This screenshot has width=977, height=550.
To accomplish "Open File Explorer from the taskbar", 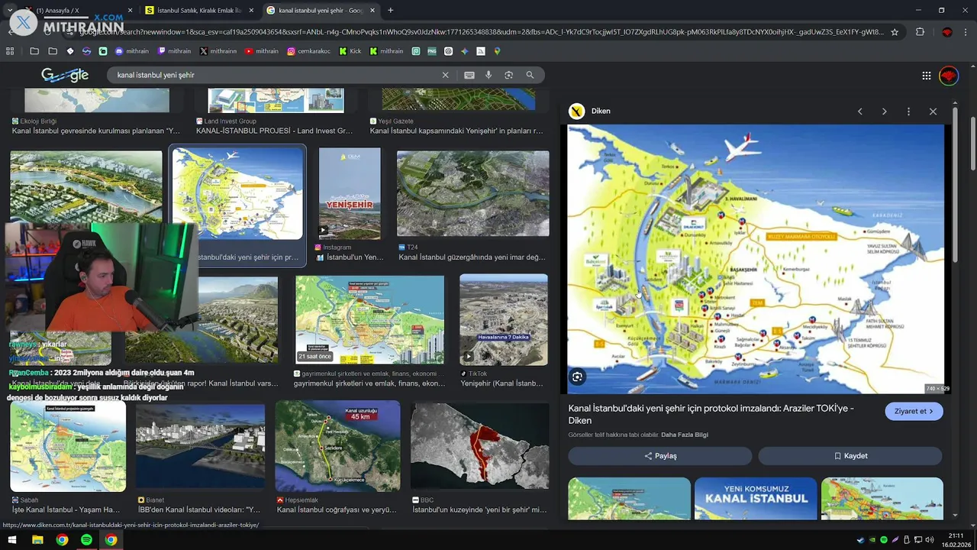I will tap(37, 540).
